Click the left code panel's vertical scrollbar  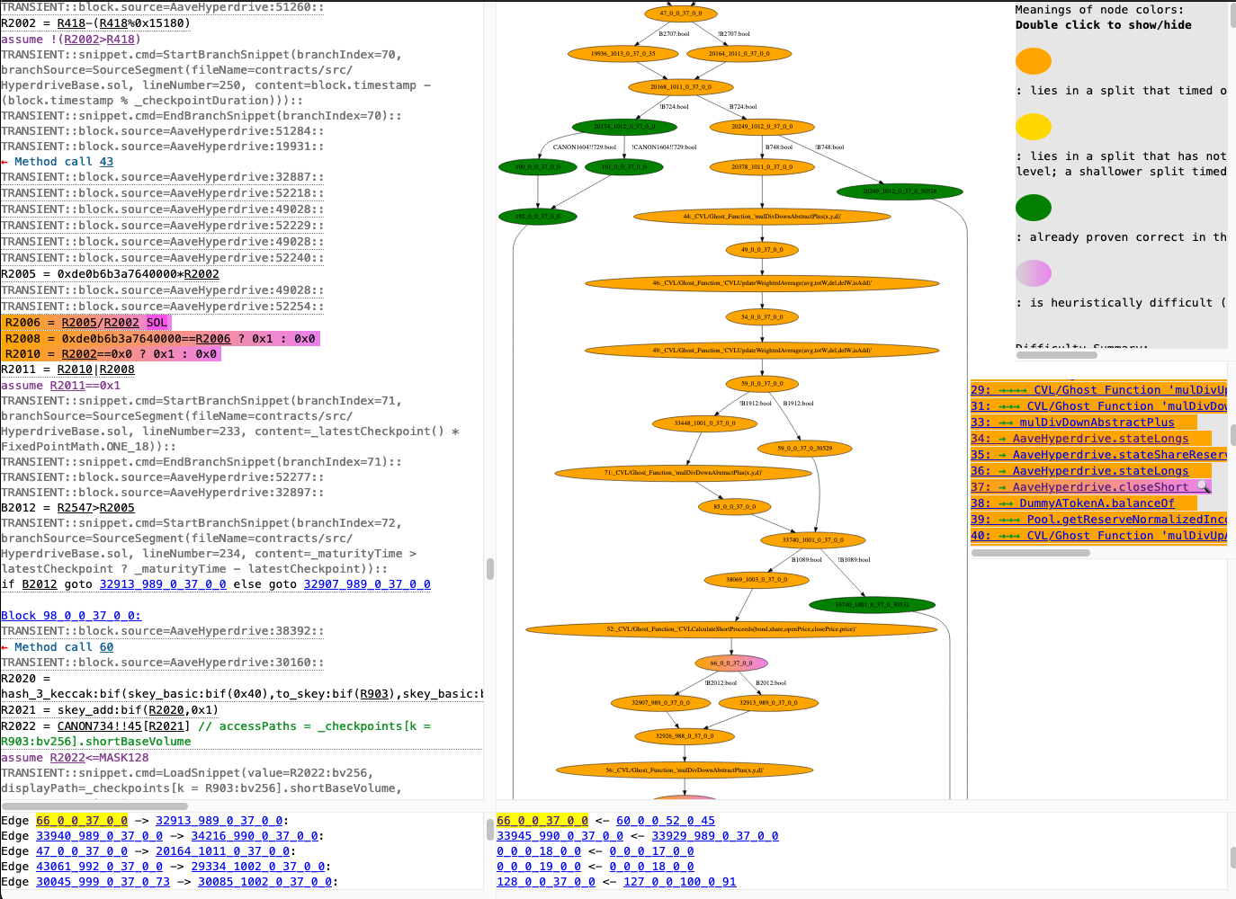490,567
